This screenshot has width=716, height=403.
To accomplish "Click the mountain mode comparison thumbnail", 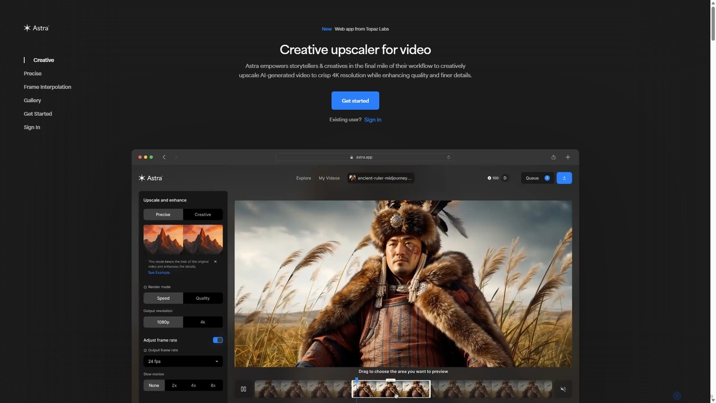I will (x=183, y=239).
